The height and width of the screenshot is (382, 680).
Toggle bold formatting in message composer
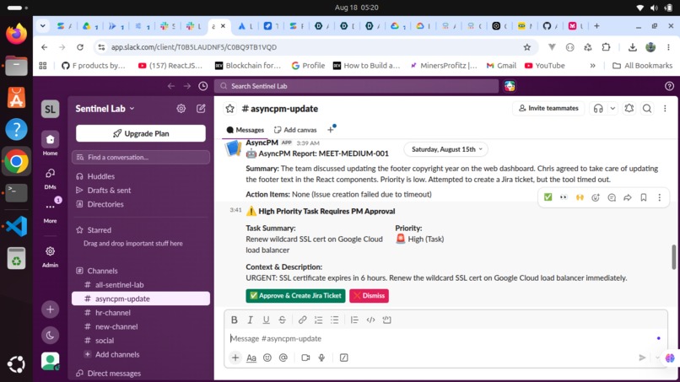tap(235, 320)
